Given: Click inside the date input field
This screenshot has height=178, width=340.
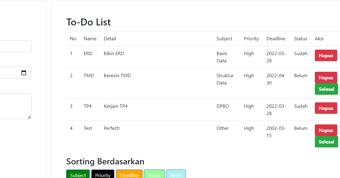Looking at the screenshot, I should click(x=12, y=73).
